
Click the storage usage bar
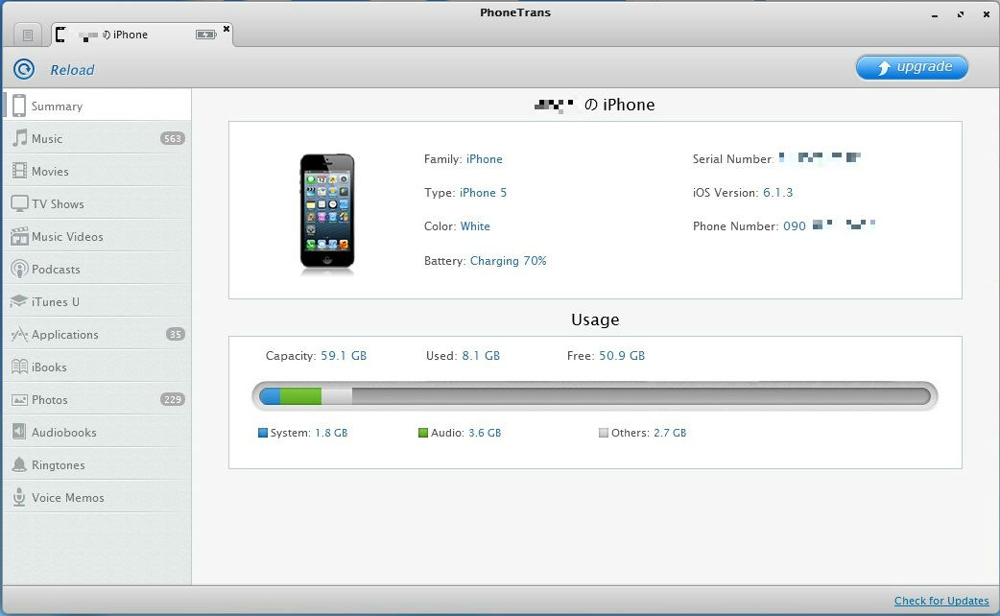(x=594, y=396)
